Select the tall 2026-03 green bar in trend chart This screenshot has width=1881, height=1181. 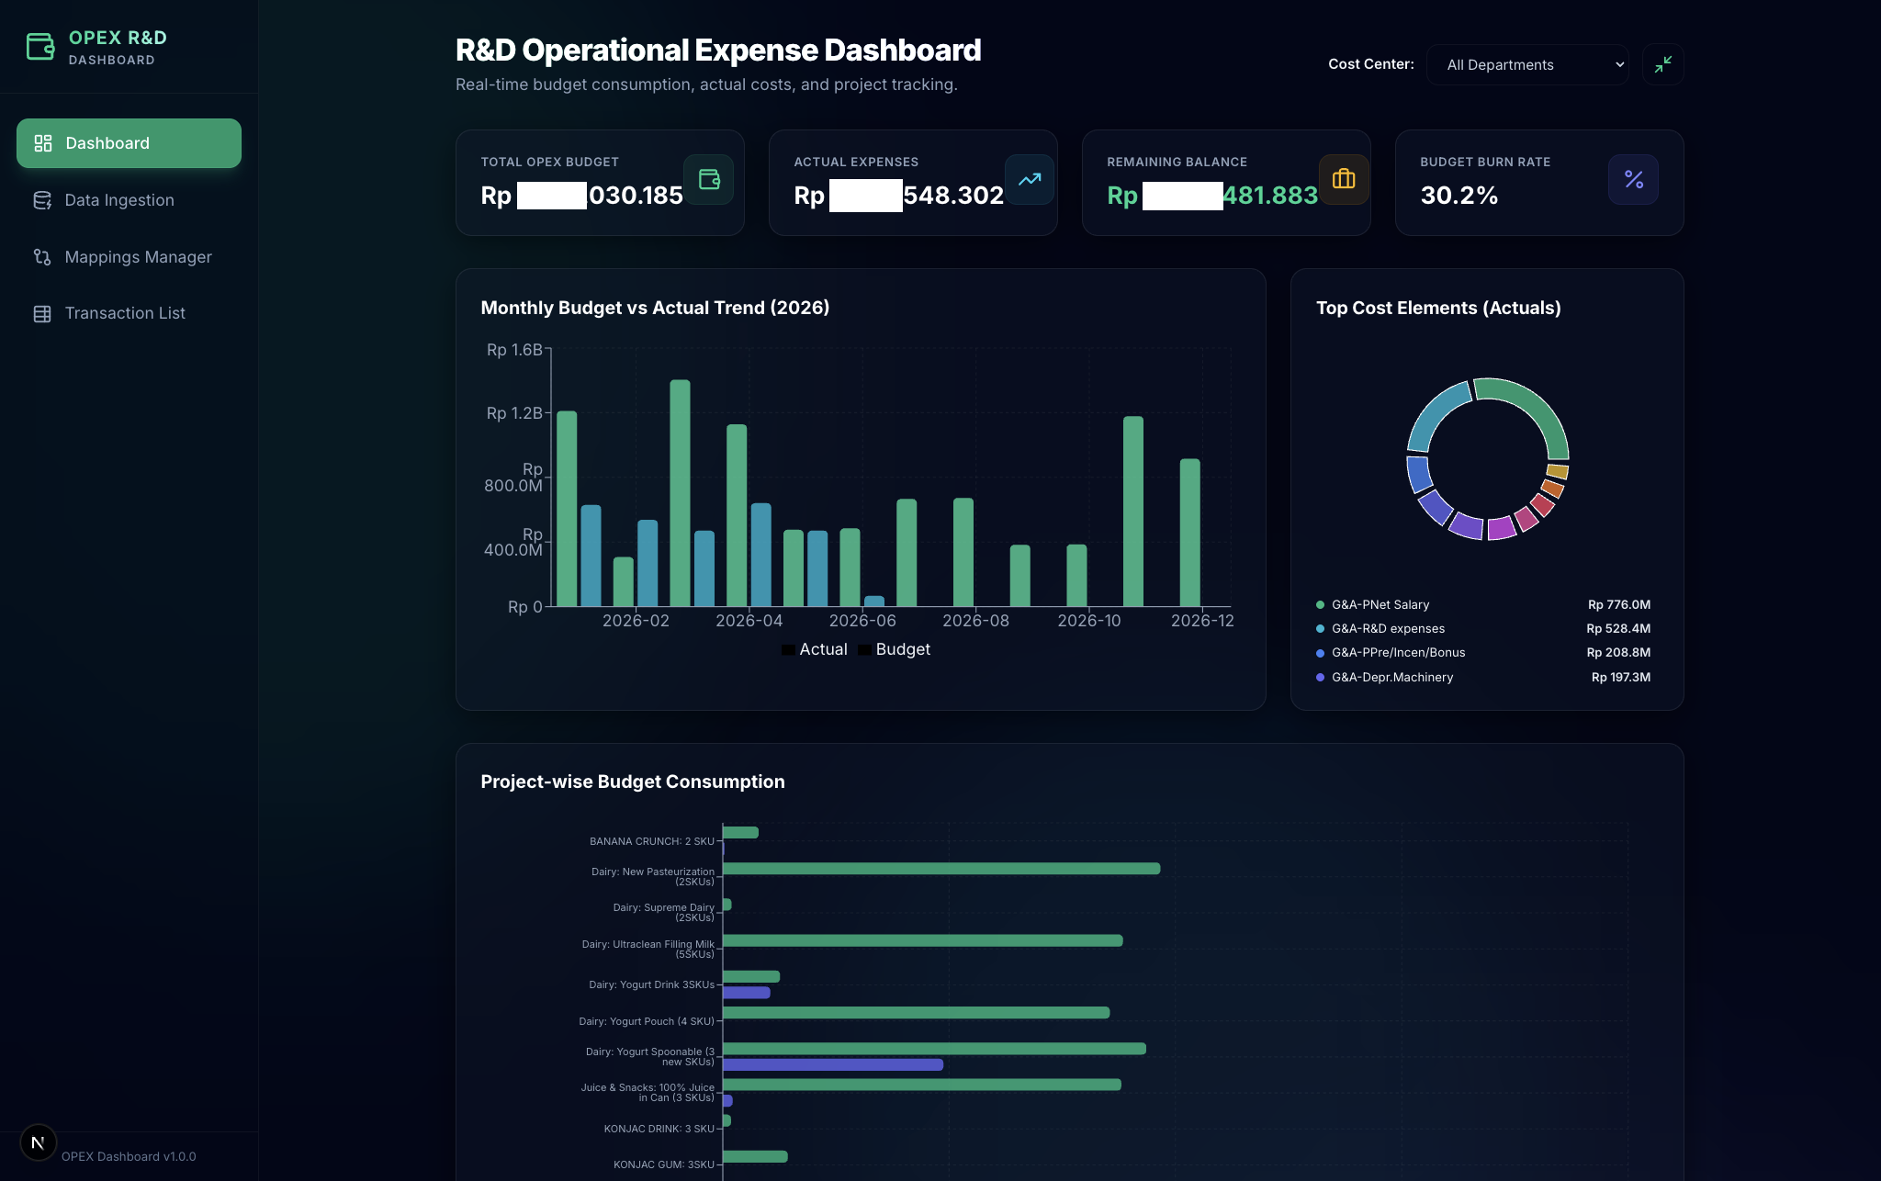680,493
